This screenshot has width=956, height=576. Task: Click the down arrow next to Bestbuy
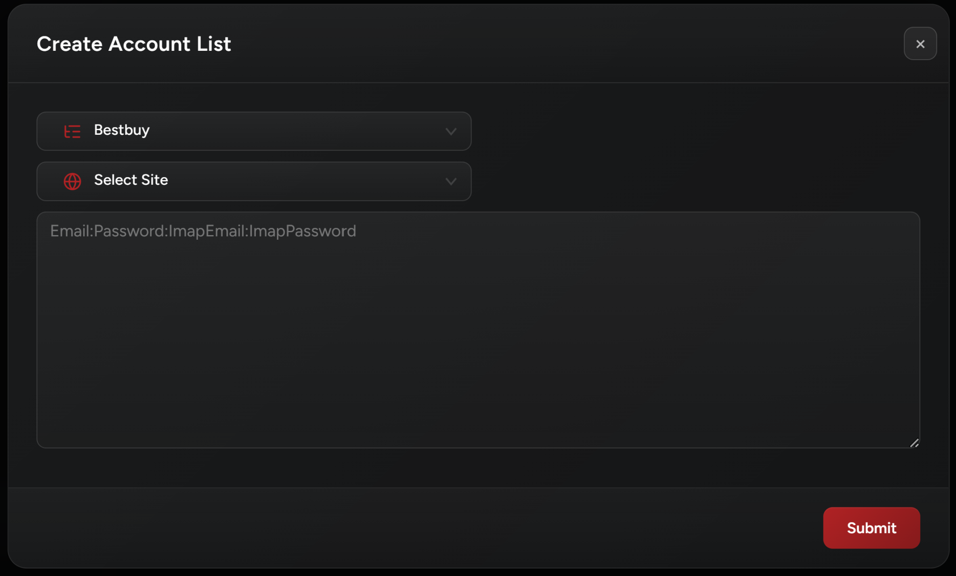click(451, 132)
